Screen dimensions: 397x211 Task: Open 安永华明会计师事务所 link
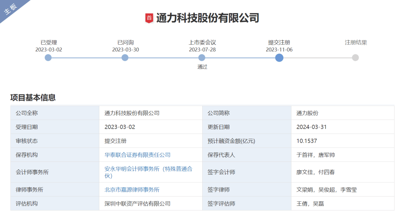pyautogui.click(x=149, y=172)
